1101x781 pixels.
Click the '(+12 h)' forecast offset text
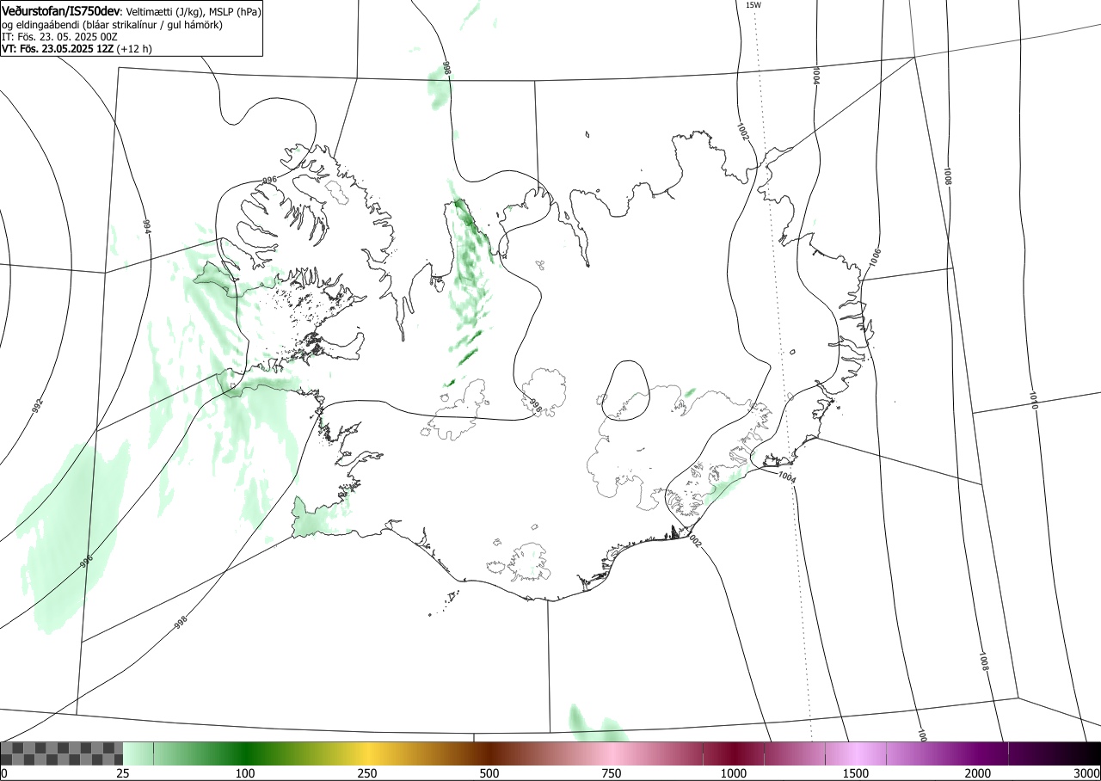tap(135, 49)
